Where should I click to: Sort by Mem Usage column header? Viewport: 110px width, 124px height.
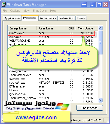point(85,28)
